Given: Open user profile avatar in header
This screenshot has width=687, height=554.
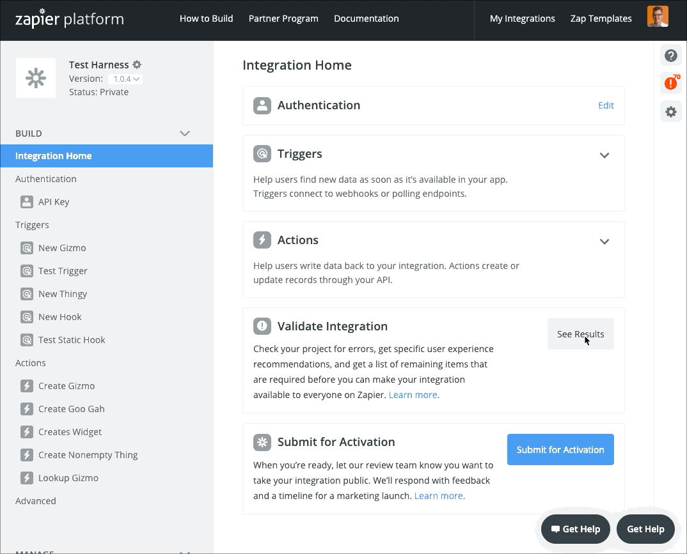Looking at the screenshot, I should (658, 17).
